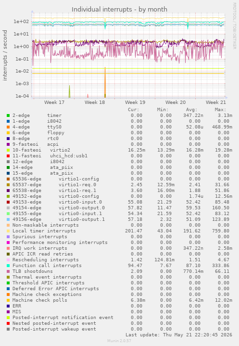This screenshot has height=346, width=239.
Task: Click the virtio0-output.0 legend label
Action: [x=82, y=208]
